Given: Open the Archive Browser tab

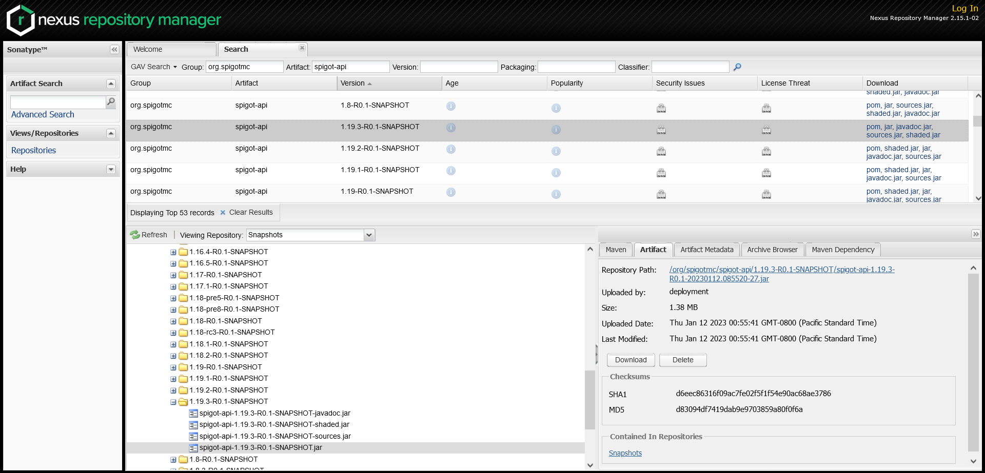Looking at the screenshot, I should coord(773,250).
